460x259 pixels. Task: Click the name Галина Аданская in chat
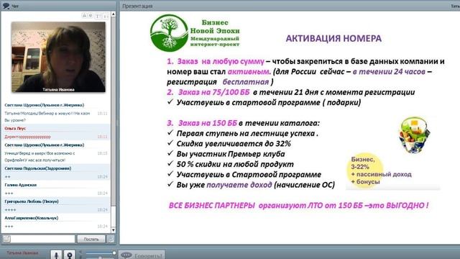point(21,185)
